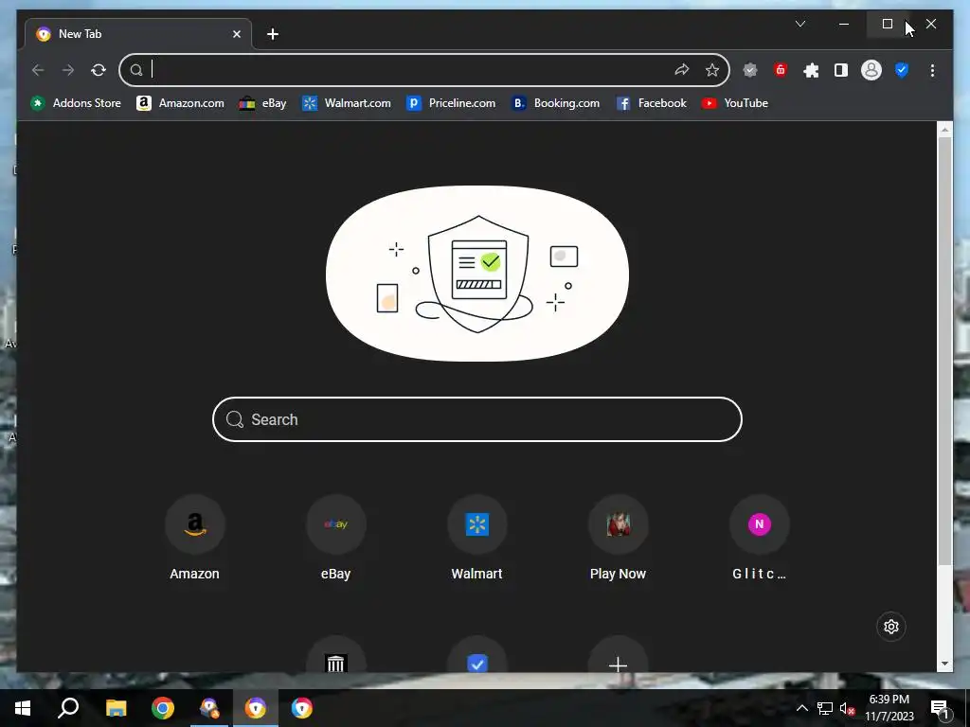Open the red lock extension icon

coord(781,70)
